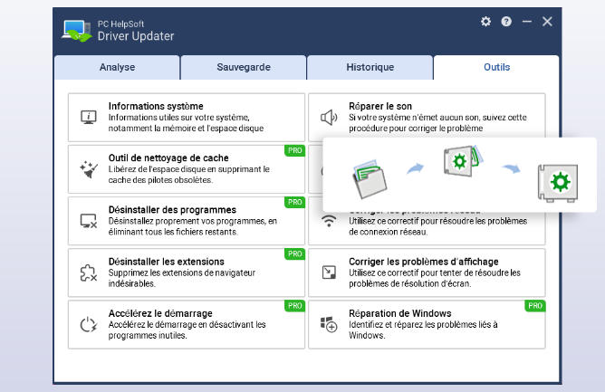Open the settings gear in title bar

(x=485, y=22)
